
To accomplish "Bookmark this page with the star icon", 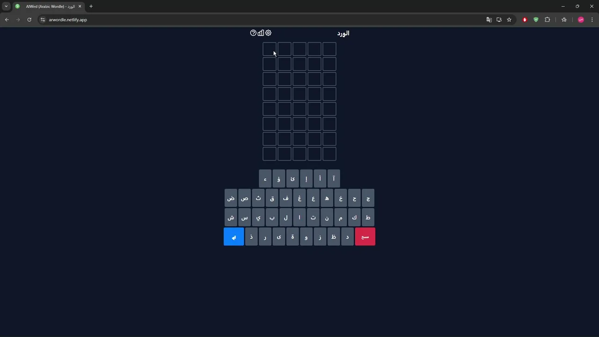I will [x=509, y=20].
